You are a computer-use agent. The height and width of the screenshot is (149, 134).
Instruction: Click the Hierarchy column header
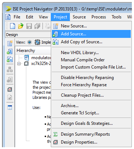[33, 51]
